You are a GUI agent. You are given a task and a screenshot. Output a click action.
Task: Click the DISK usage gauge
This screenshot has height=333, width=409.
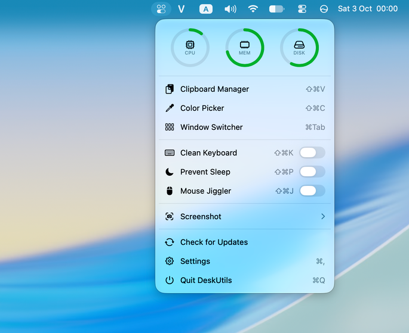pyautogui.click(x=299, y=48)
